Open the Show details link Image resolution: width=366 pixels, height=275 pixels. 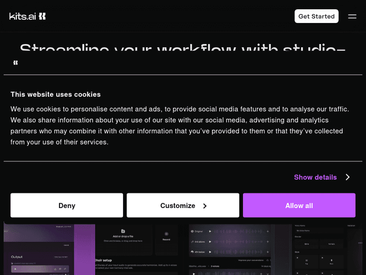[315, 177]
